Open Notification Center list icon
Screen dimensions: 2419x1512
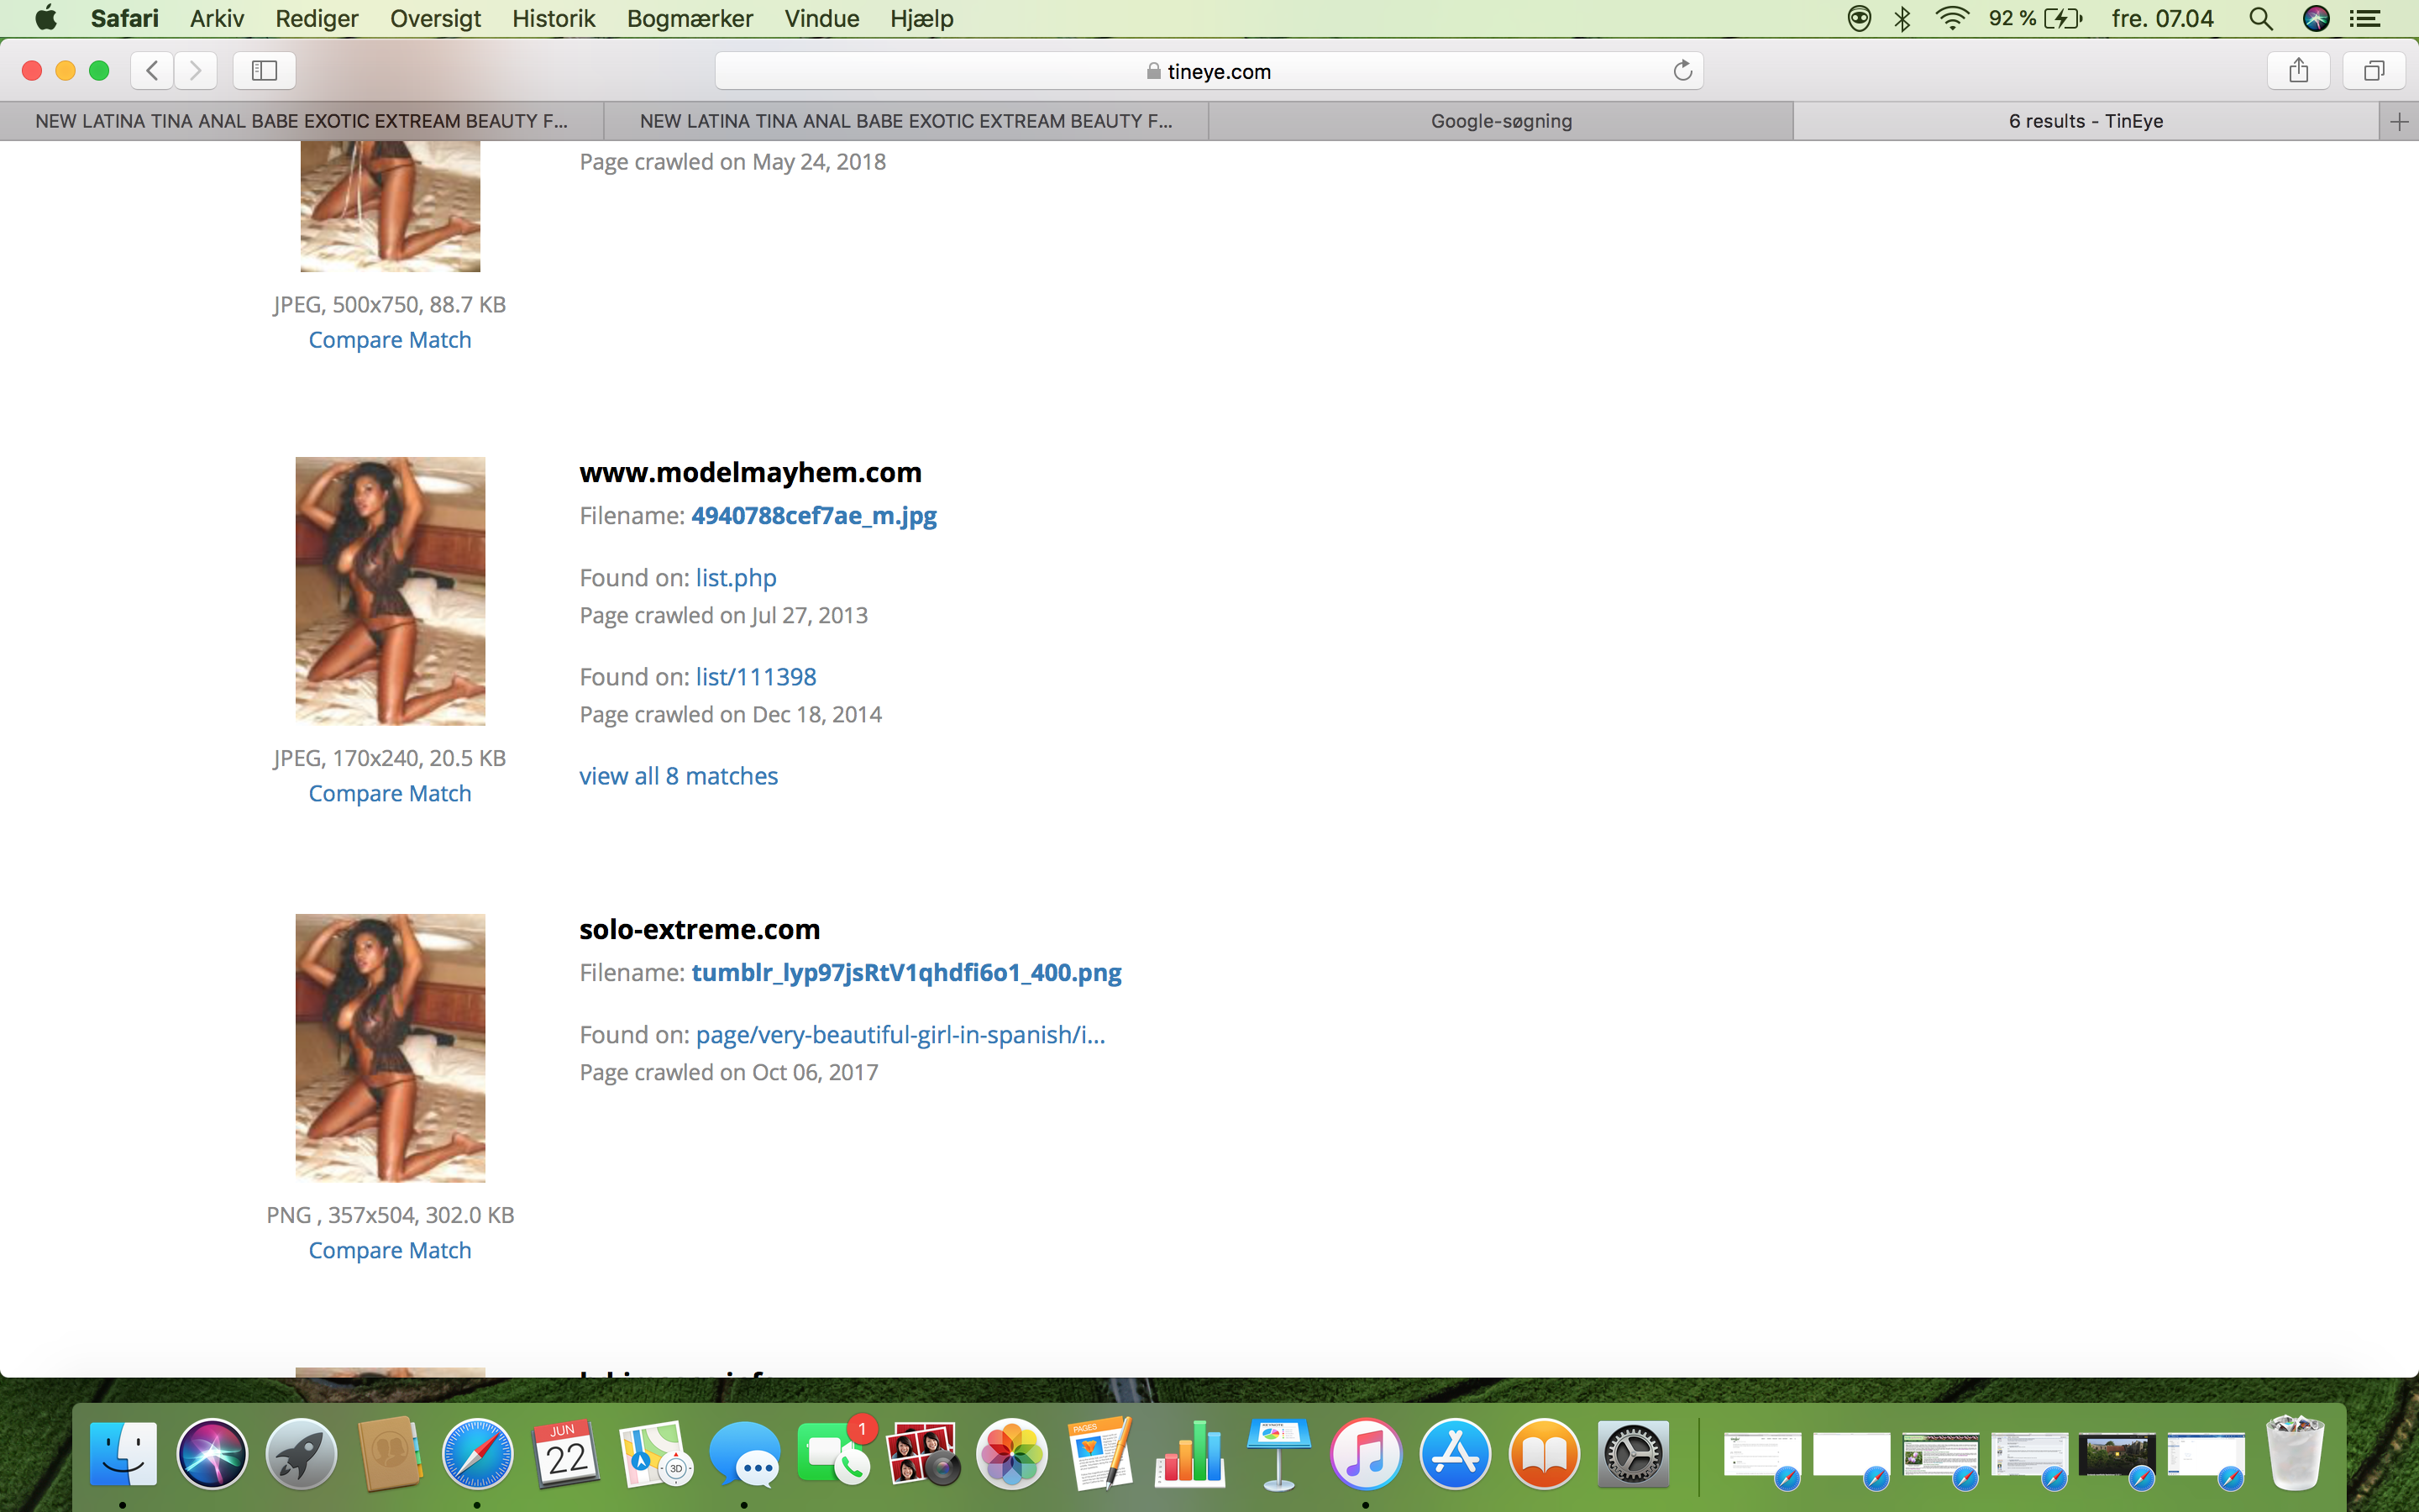click(x=2365, y=18)
